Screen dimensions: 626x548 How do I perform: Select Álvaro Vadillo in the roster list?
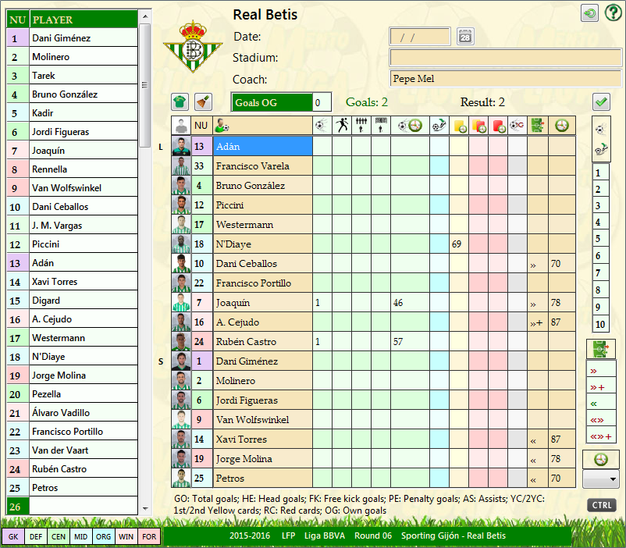[84, 413]
